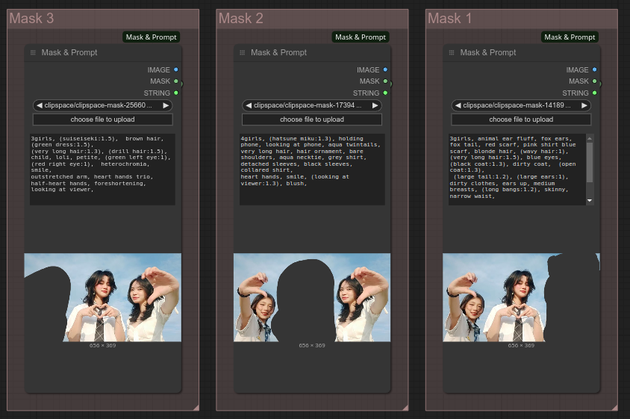Click the masked preview image in Mask 3
This screenshot has width=630, height=419.
pos(102,297)
